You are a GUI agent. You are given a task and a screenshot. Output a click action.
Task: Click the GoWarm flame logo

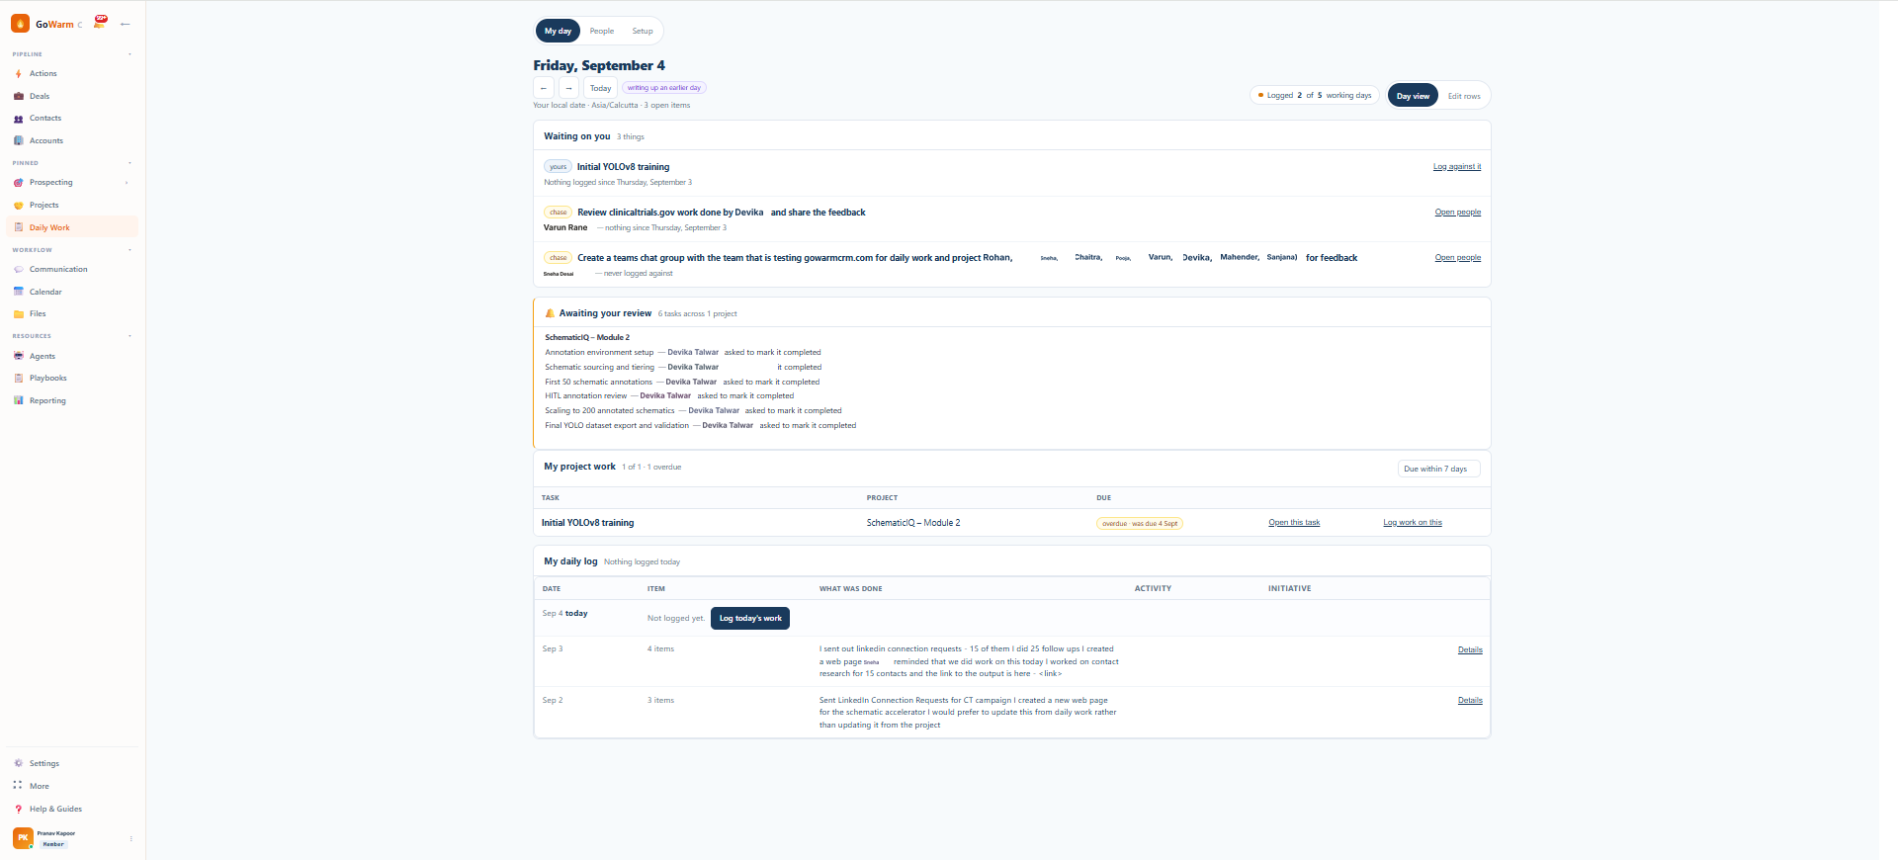click(x=20, y=24)
